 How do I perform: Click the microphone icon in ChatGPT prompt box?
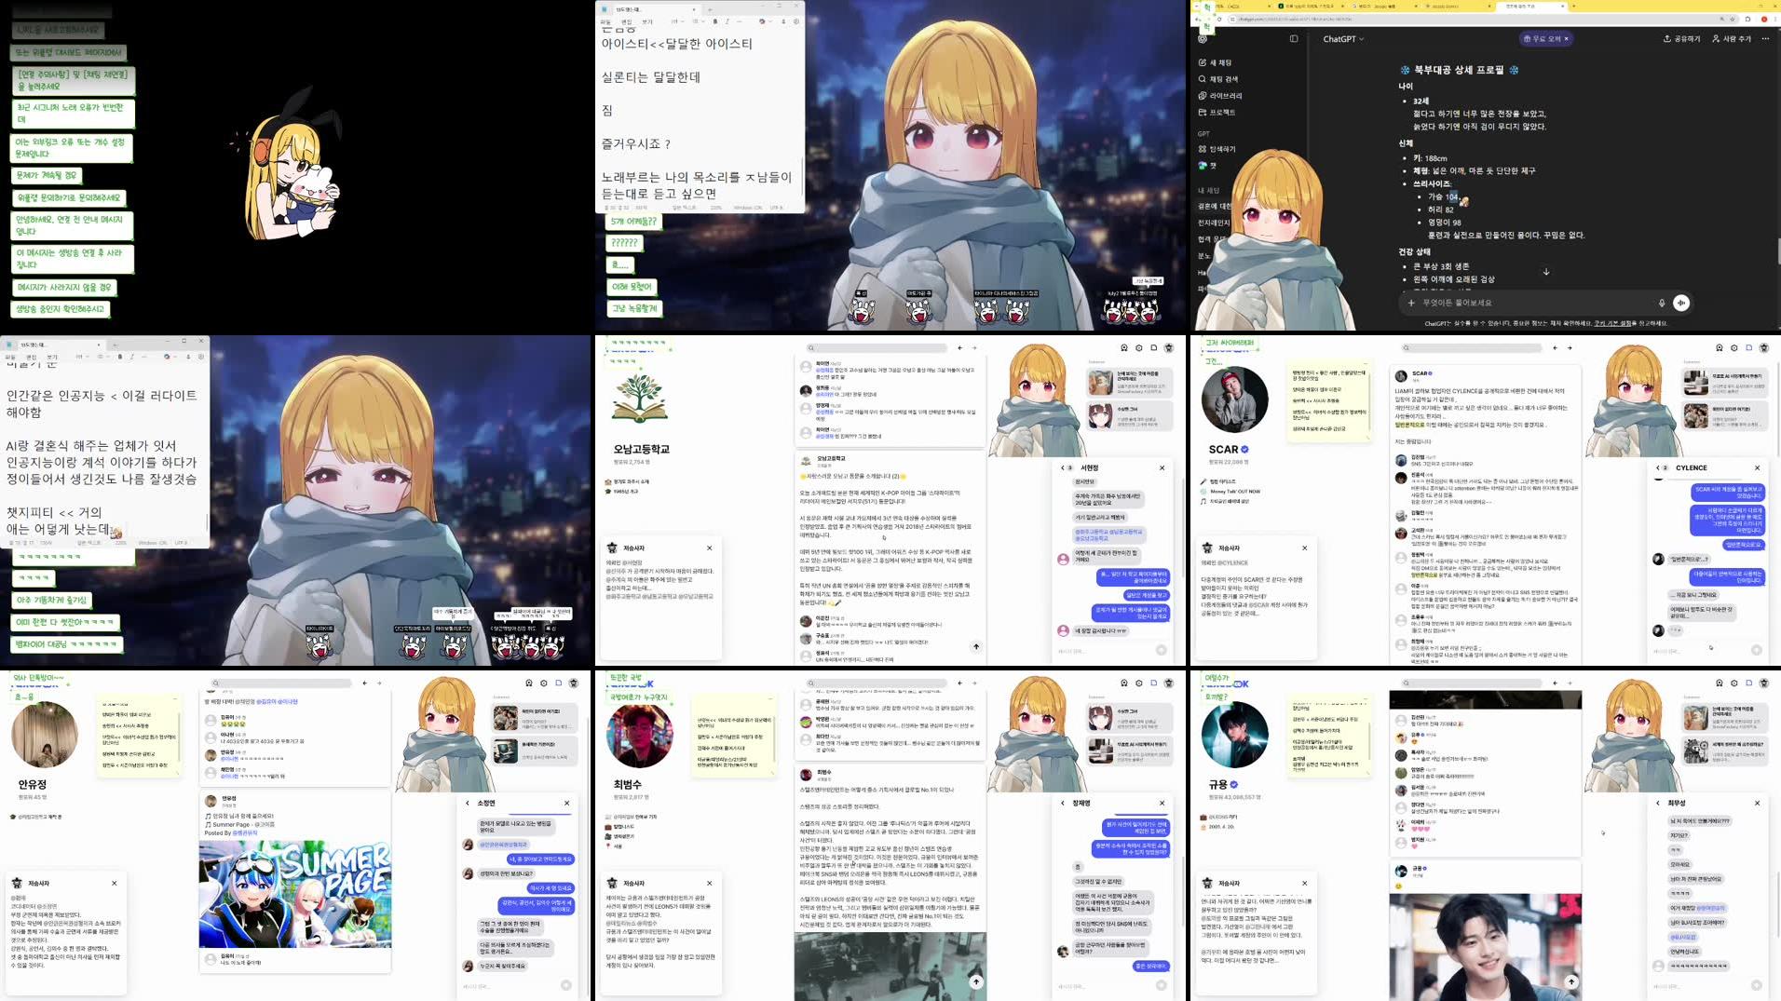(x=1662, y=304)
